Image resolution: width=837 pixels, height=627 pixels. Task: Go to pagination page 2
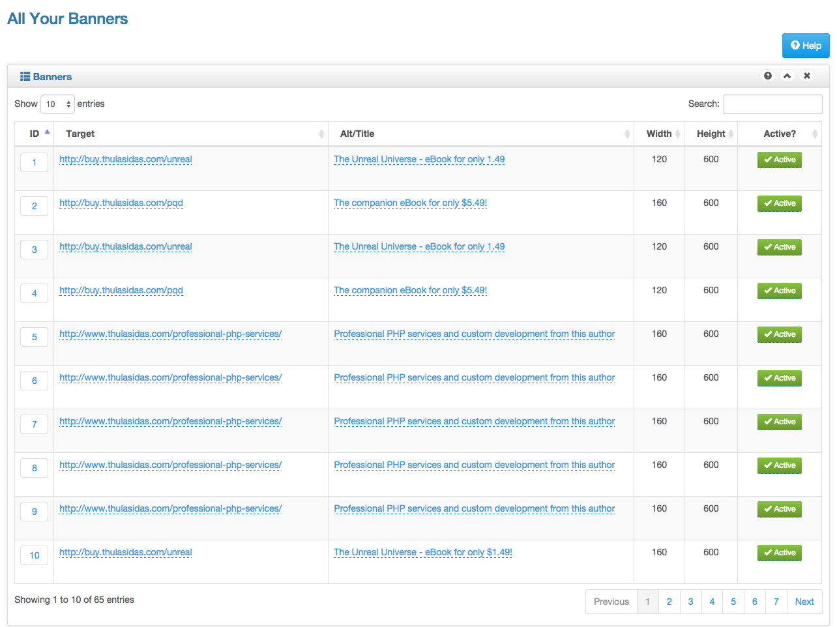pos(669,602)
